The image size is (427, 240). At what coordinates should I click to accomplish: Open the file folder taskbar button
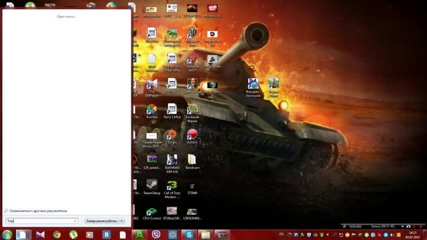[205, 235]
